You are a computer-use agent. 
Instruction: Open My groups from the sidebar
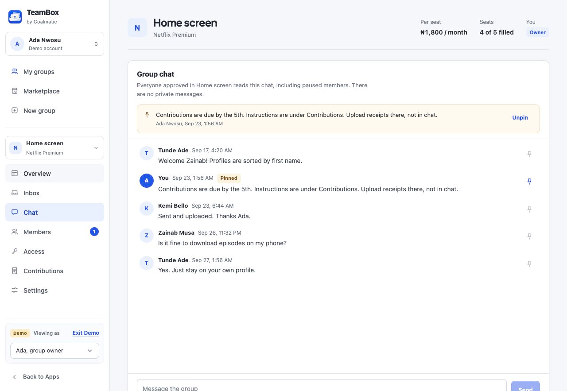pyautogui.click(x=54, y=72)
